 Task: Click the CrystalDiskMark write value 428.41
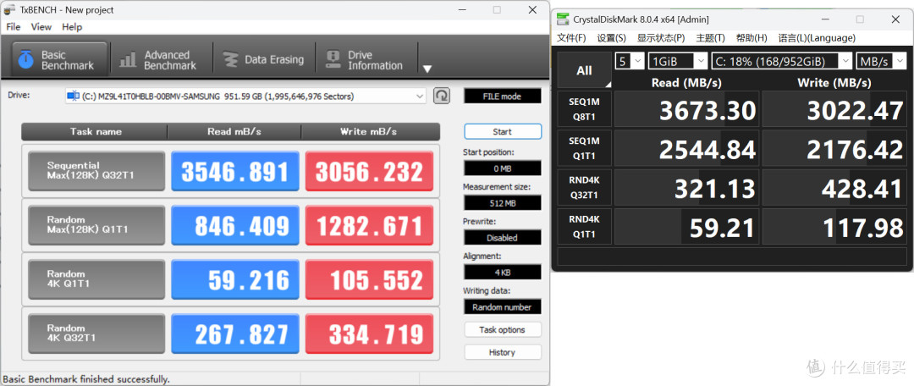click(x=834, y=187)
